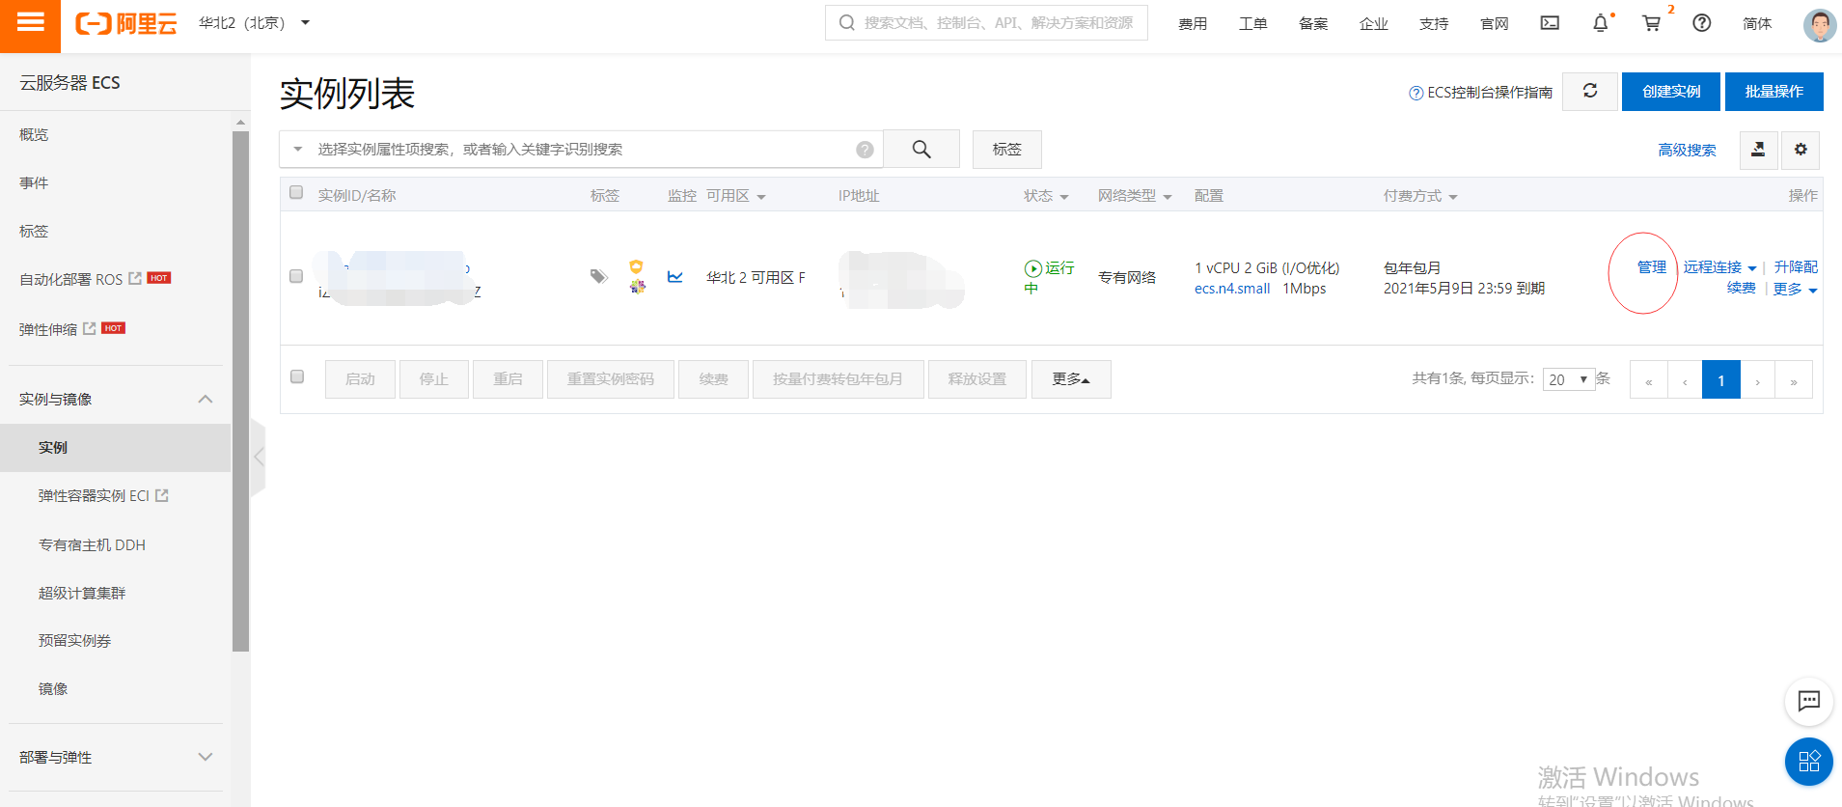Go to the previous page
Screen dimensions: 1842x807
tap(1685, 379)
